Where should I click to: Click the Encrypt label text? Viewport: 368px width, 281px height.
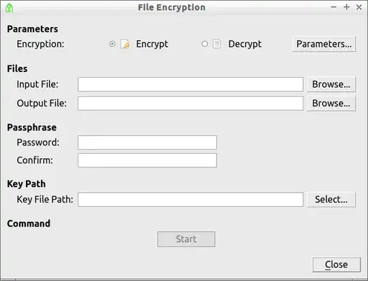(x=152, y=44)
